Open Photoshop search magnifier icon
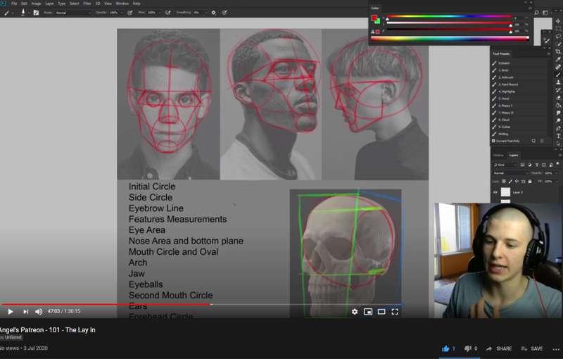The width and height of the screenshot is (563, 359). [x=537, y=13]
